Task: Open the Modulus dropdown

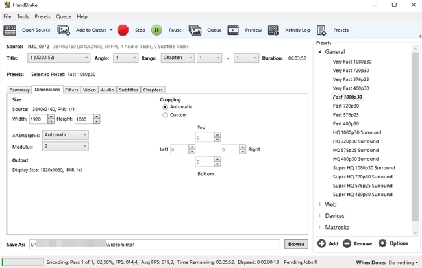Action: click(x=66, y=146)
